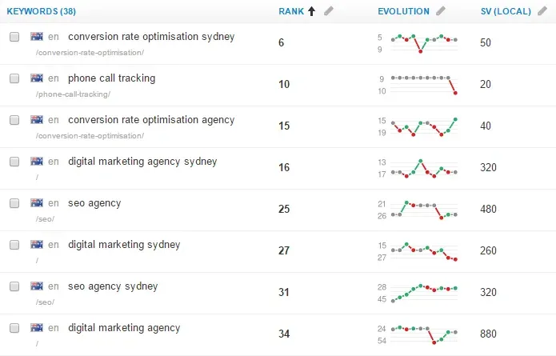
Task: Click the flag beside digital marketing agency sydney
Action: tap(37, 162)
